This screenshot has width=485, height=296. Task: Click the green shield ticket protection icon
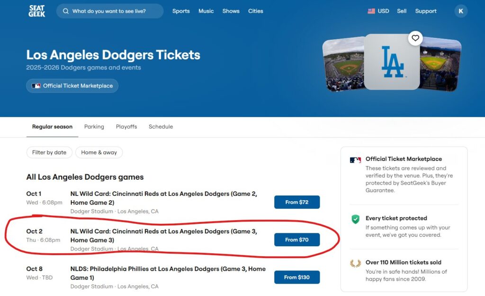coord(355,219)
